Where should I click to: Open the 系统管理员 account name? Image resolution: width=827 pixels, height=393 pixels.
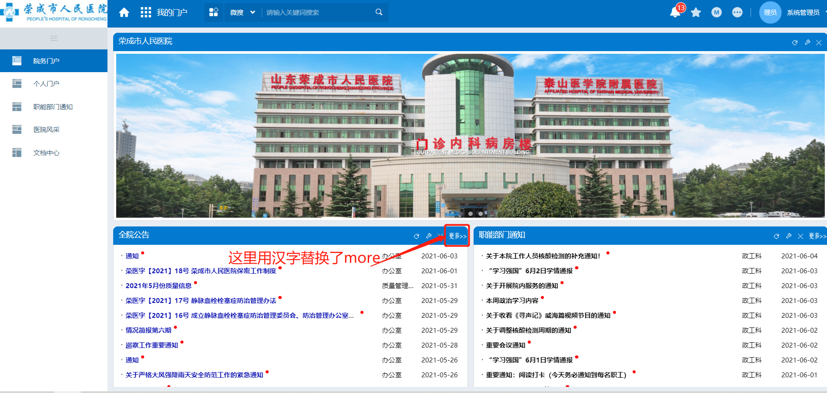coord(803,12)
